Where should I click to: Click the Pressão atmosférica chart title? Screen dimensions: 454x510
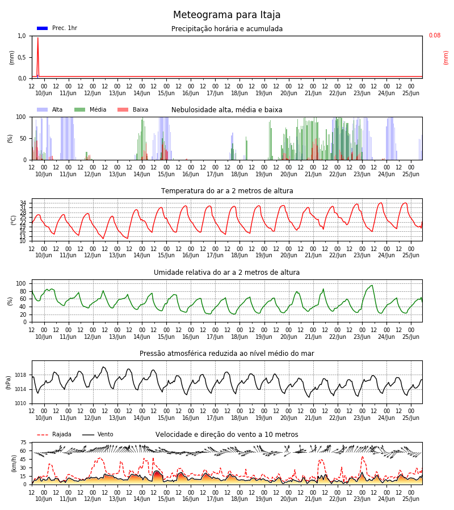point(226,353)
